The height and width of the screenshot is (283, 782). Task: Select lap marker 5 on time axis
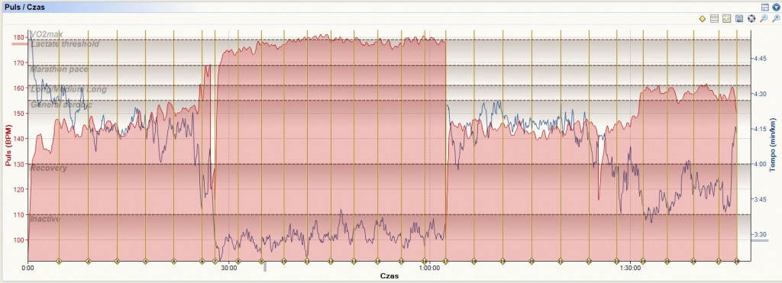[x=173, y=261]
